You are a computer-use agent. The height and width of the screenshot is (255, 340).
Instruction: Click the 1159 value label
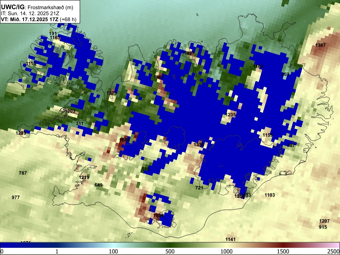point(268,135)
